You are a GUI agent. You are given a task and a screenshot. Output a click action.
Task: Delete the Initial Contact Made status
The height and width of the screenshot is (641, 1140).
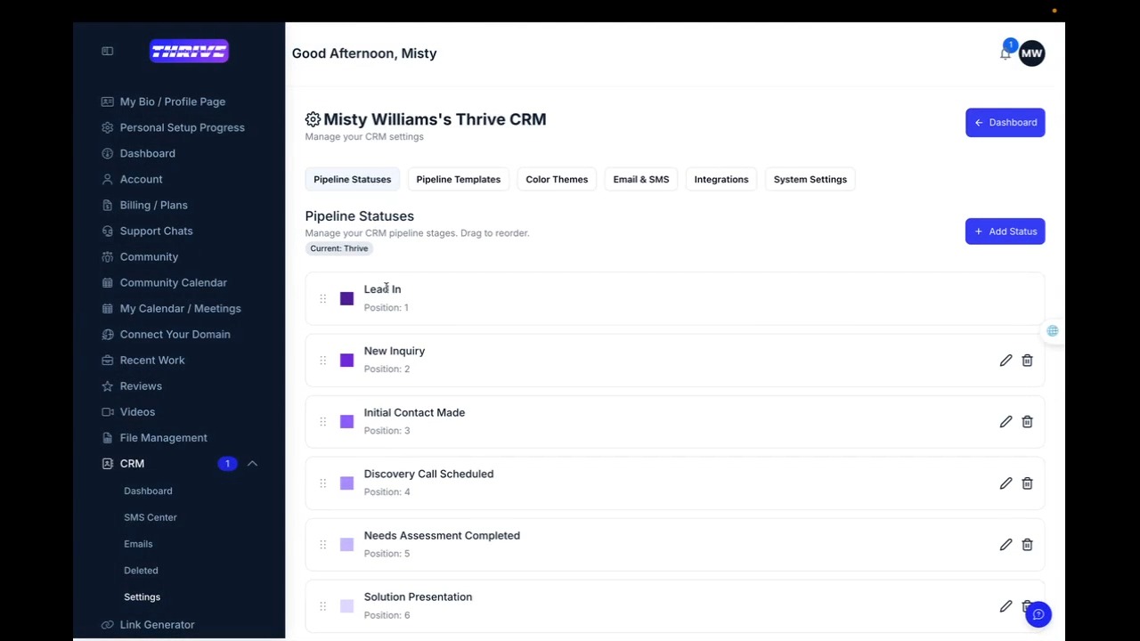point(1027,422)
